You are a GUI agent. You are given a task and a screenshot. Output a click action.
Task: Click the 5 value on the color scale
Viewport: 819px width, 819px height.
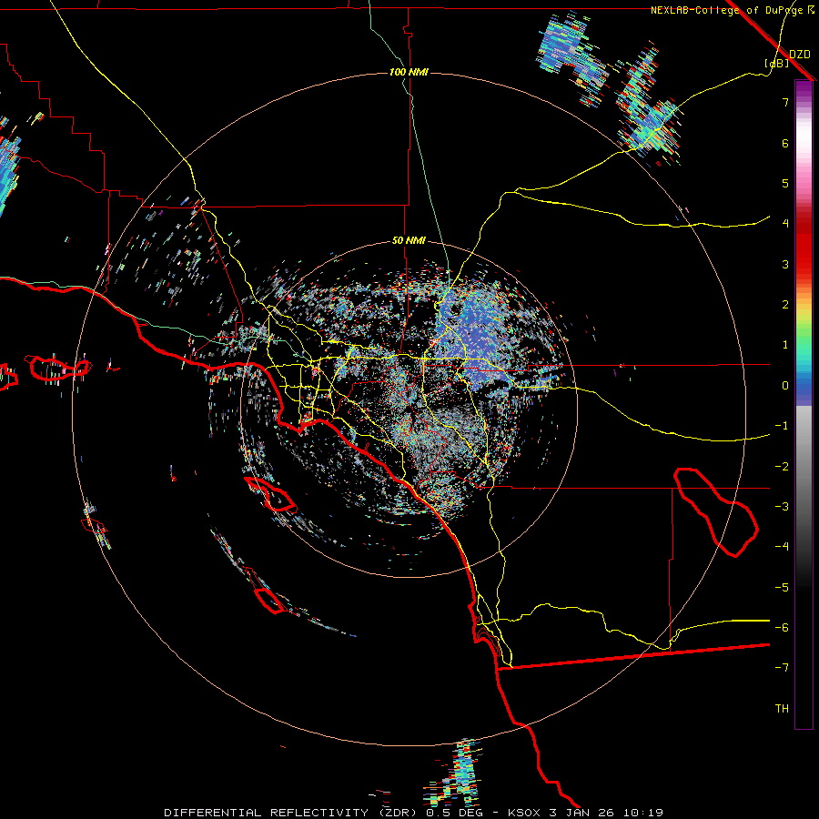(785, 183)
